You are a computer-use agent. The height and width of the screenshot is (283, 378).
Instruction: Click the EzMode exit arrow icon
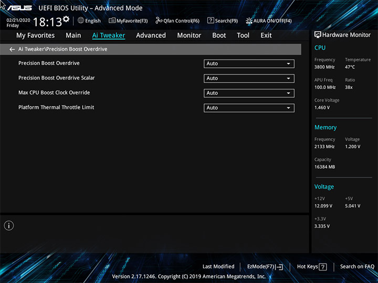279,267
